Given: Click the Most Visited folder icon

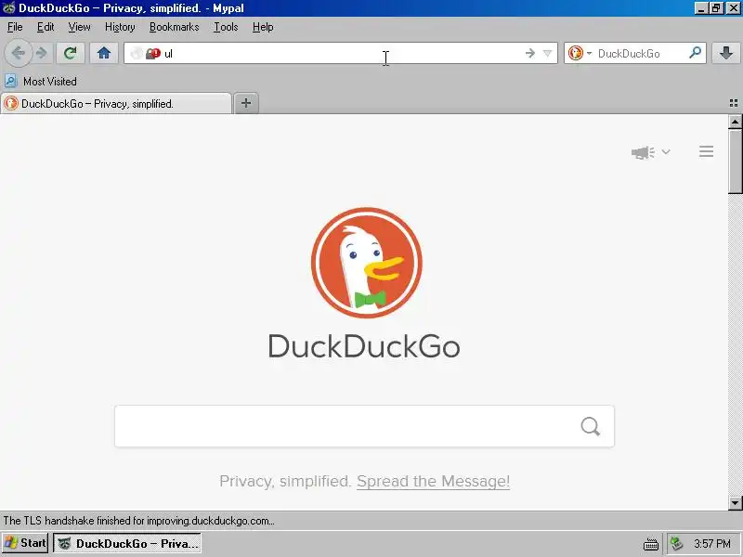Looking at the screenshot, I should (11, 81).
